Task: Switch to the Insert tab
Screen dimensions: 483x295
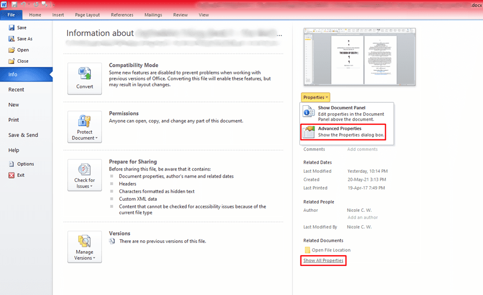Action: click(58, 15)
